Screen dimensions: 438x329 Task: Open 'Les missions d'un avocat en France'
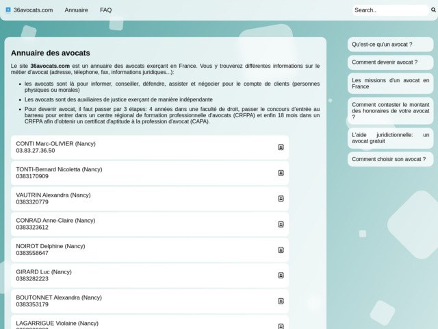click(390, 84)
